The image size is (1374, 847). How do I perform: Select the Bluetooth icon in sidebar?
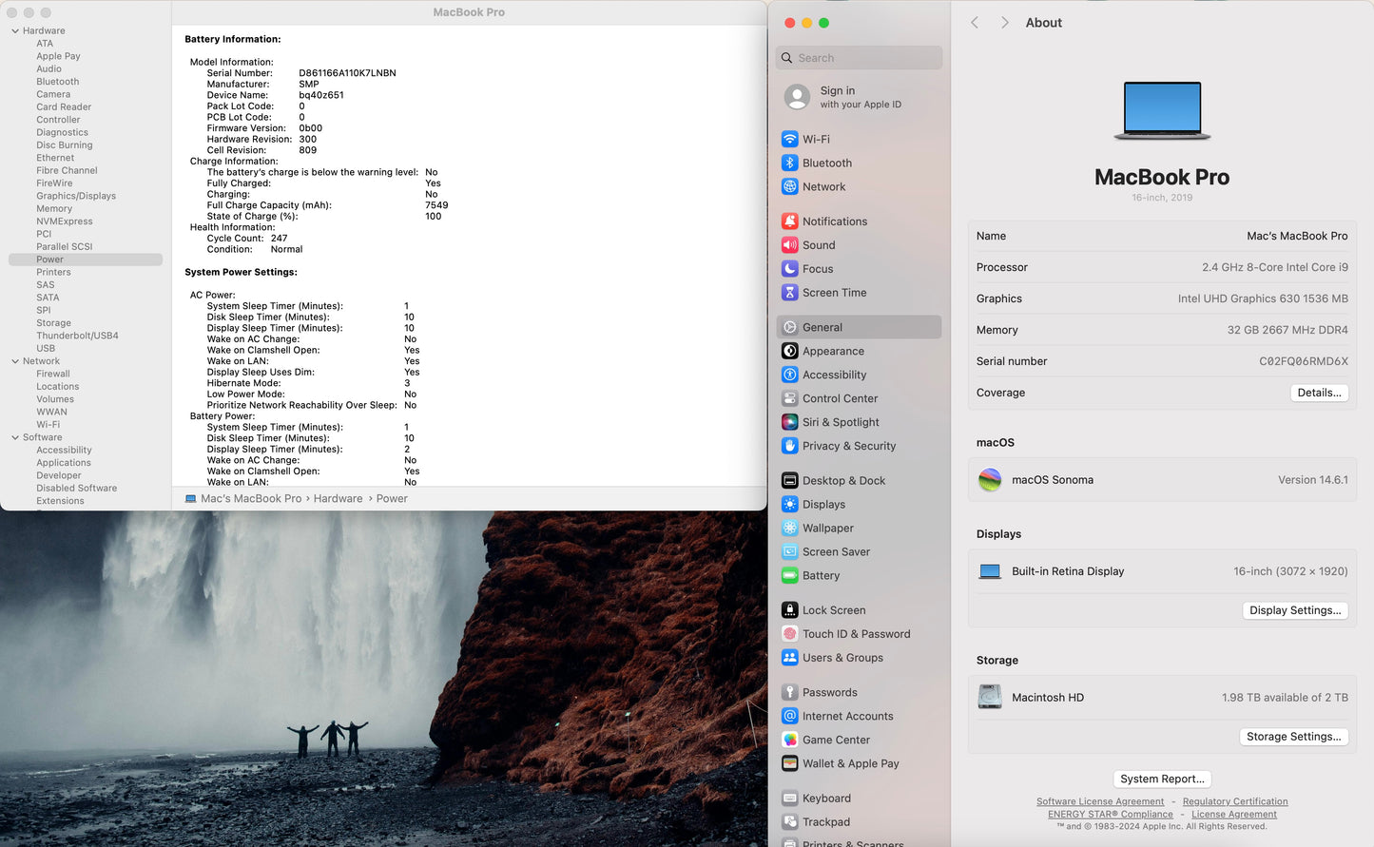tap(789, 163)
